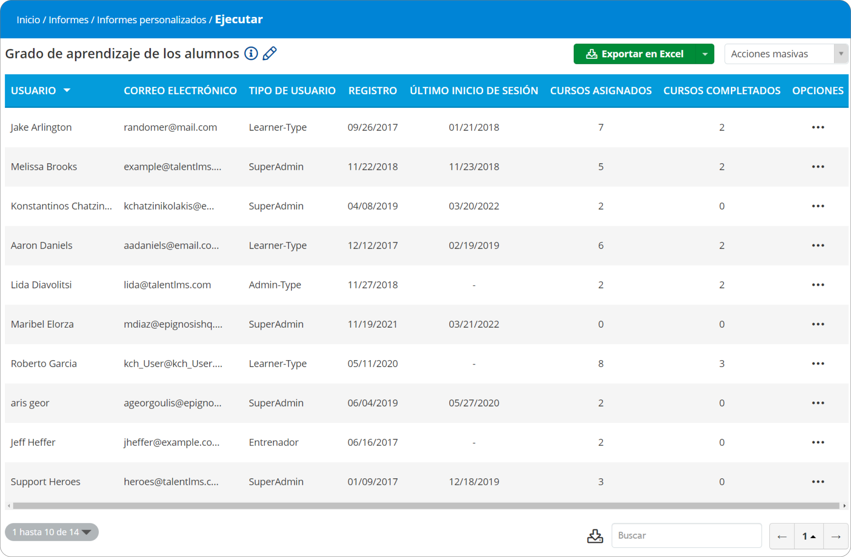Viewport: 851px width, 557px height.
Task: Click Ejecutar breadcrumb text
Action: (239, 19)
